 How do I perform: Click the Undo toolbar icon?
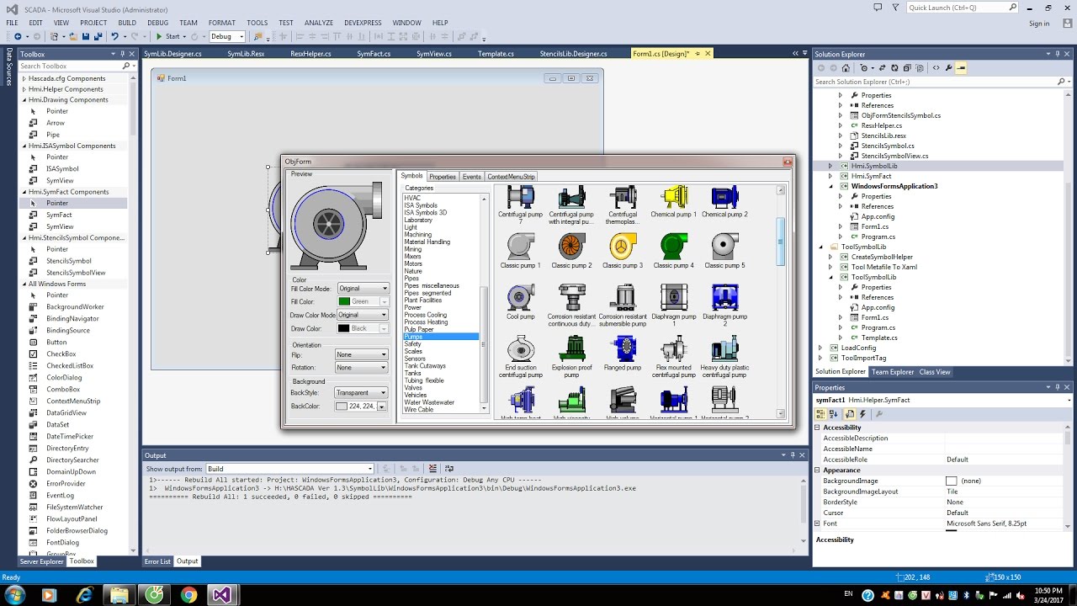click(114, 36)
